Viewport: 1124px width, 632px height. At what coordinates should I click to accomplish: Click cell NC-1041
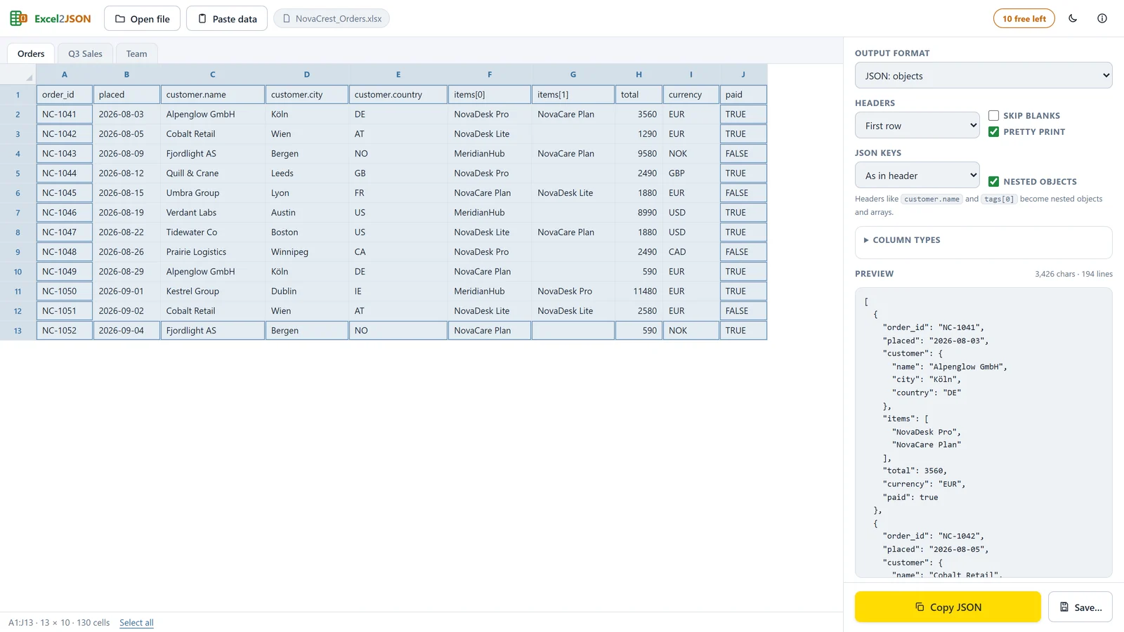(x=65, y=114)
